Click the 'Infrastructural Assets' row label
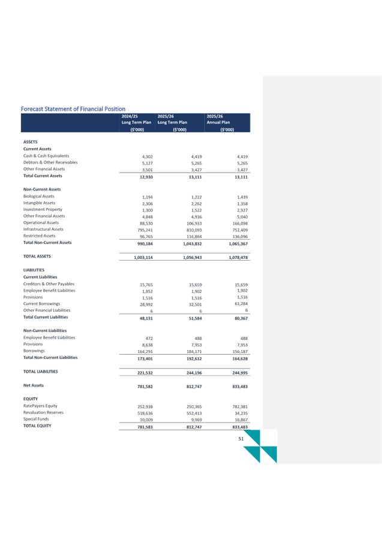This screenshot has width=382, height=540. 43,229
